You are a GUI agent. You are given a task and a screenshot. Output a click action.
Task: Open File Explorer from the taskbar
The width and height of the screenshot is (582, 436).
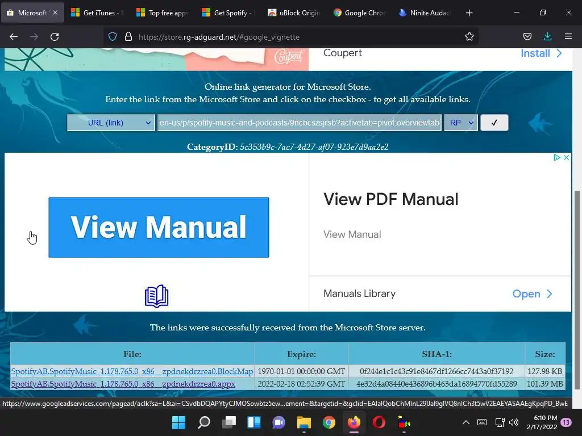[304, 422]
